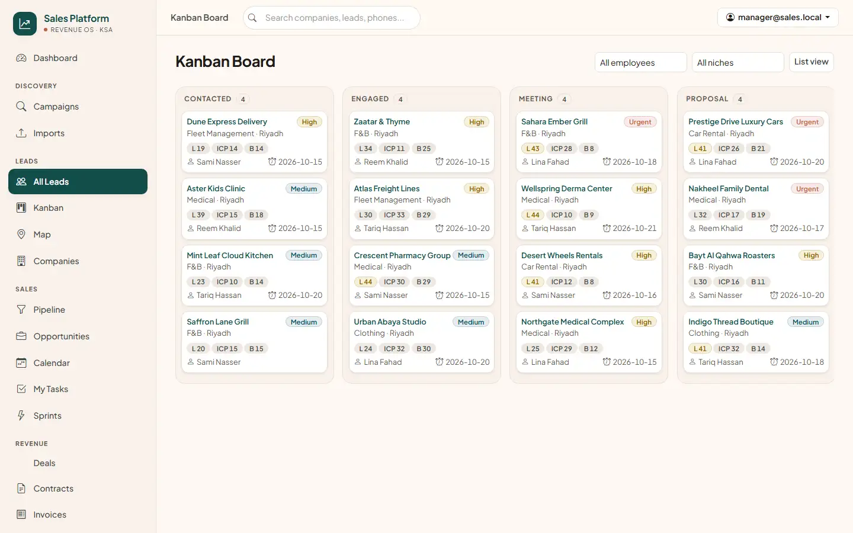The height and width of the screenshot is (533, 853).
Task: Open the Dashboard gauge icon
Action: (x=21, y=58)
